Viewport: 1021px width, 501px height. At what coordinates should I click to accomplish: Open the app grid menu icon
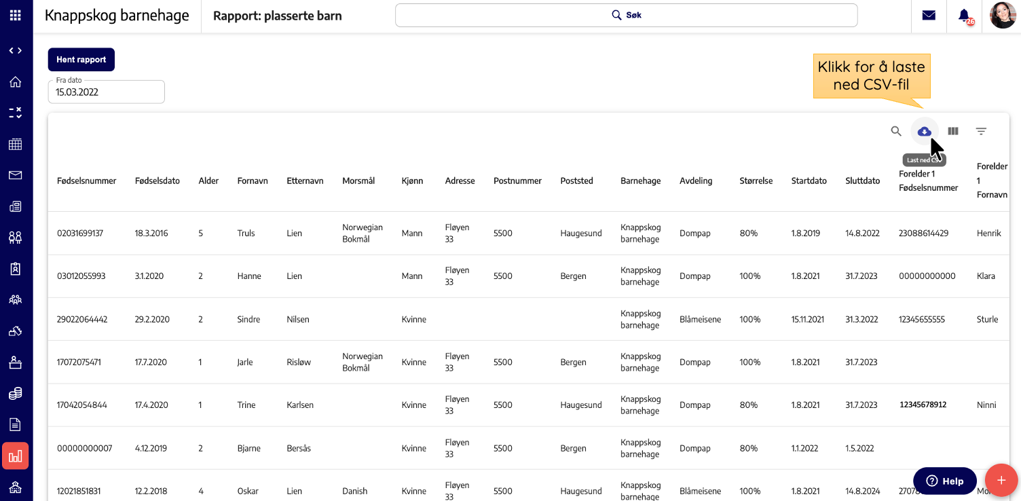pyautogui.click(x=15, y=15)
